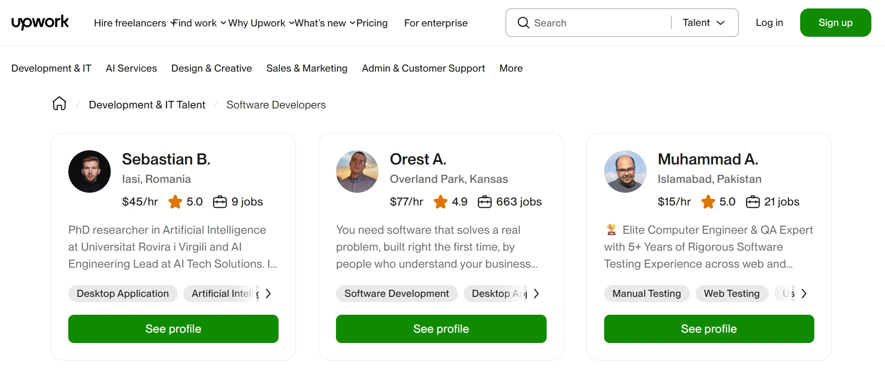Click the star rating icon for Sebastian B.
Screen dimensions: 885x376
click(175, 202)
